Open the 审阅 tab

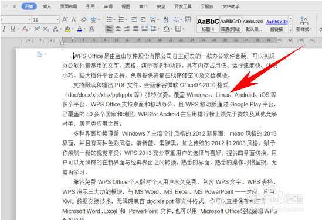[x=109, y=6]
